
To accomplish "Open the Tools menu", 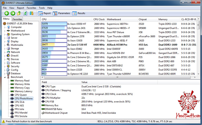I will coord(42,8).
